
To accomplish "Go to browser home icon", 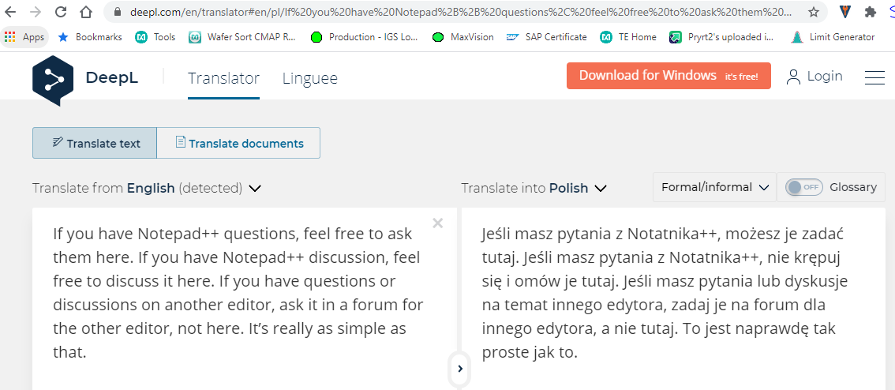I will click(85, 11).
